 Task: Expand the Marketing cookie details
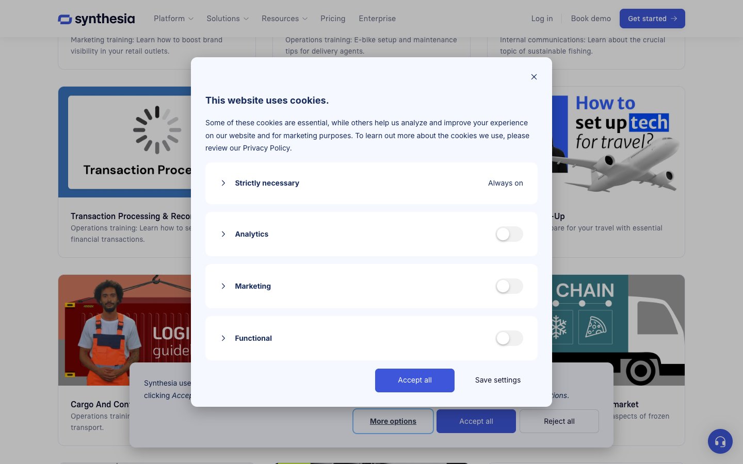click(x=223, y=286)
